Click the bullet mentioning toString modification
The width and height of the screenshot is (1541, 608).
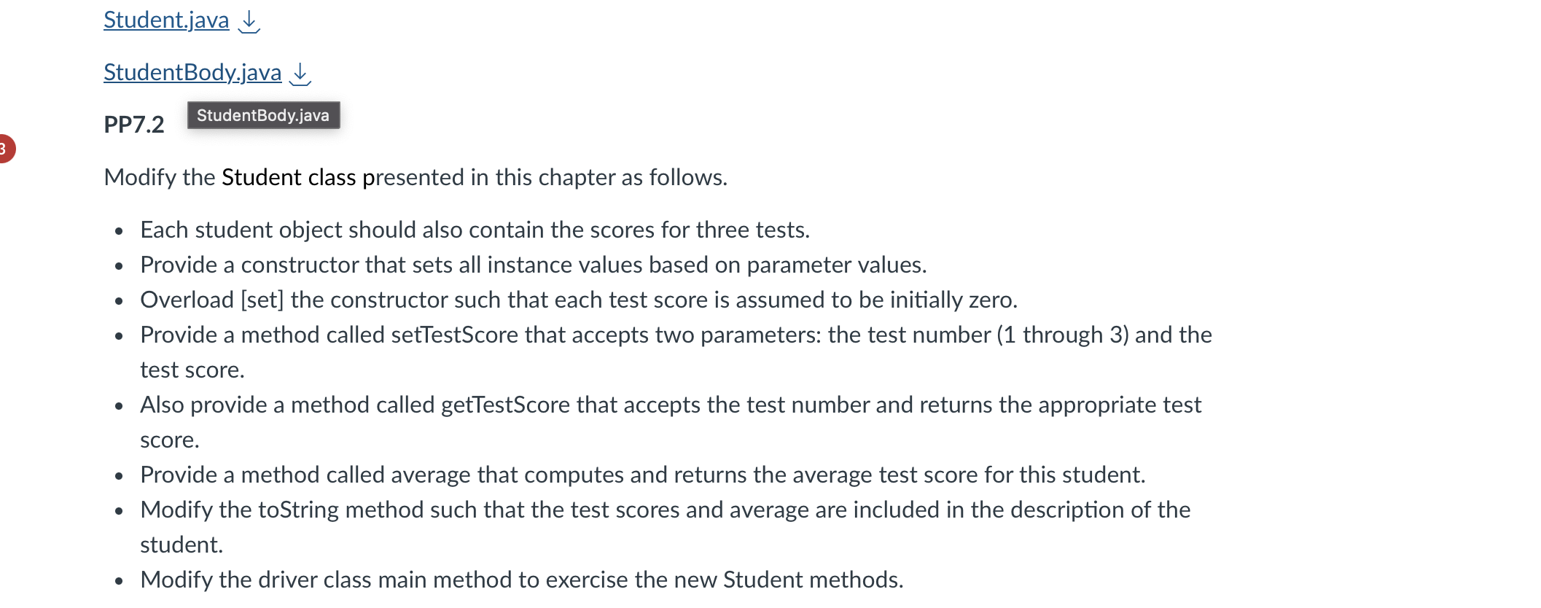point(663,510)
